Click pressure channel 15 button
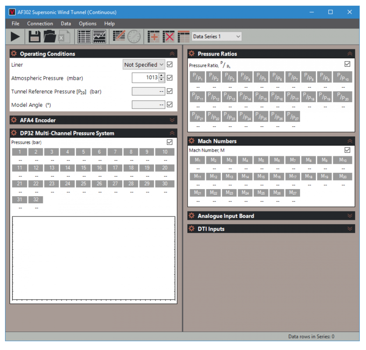The width and height of the screenshot is (366, 350). click(x=83, y=168)
